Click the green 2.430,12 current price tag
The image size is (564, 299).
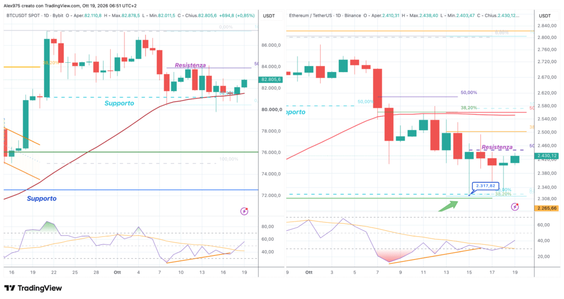pos(547,156)
